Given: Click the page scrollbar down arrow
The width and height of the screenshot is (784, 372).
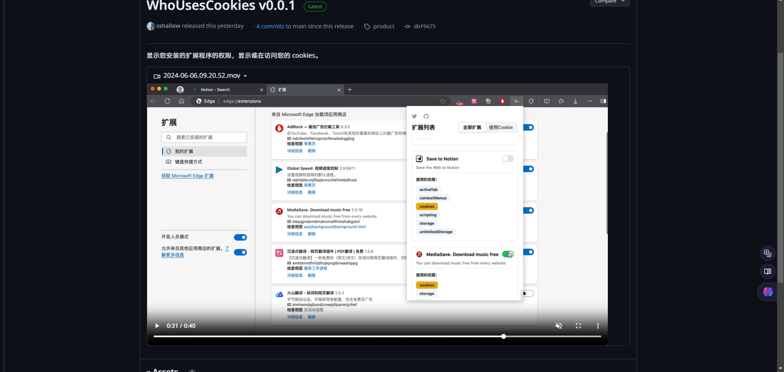Looking at the screenshot, I should [x=780, y=368].
